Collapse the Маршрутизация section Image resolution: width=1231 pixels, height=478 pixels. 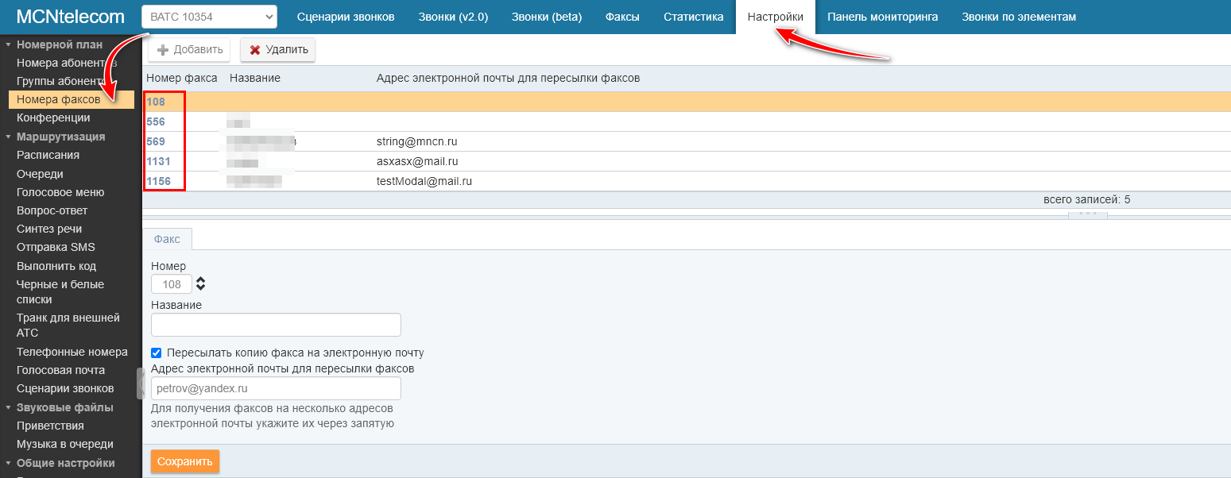click(60, 137)
